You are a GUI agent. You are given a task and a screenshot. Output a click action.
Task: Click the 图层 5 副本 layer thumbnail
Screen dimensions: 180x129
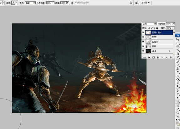point(148,32)
